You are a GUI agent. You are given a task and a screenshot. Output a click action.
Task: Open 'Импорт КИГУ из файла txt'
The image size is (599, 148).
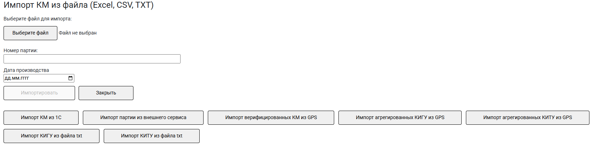pyautogui.click(x=51, y=136)
